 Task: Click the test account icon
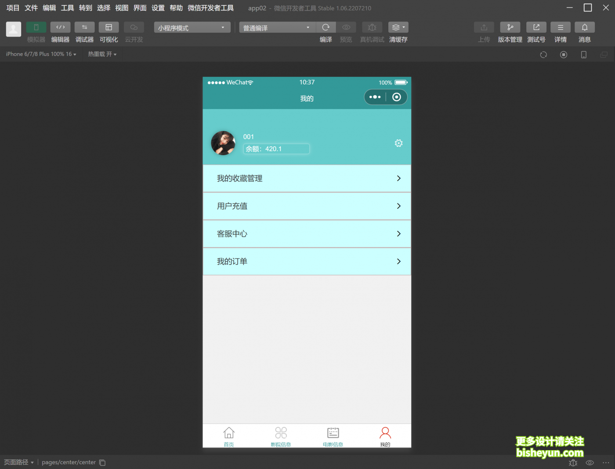pyautogui.click(x=536, y=27)
